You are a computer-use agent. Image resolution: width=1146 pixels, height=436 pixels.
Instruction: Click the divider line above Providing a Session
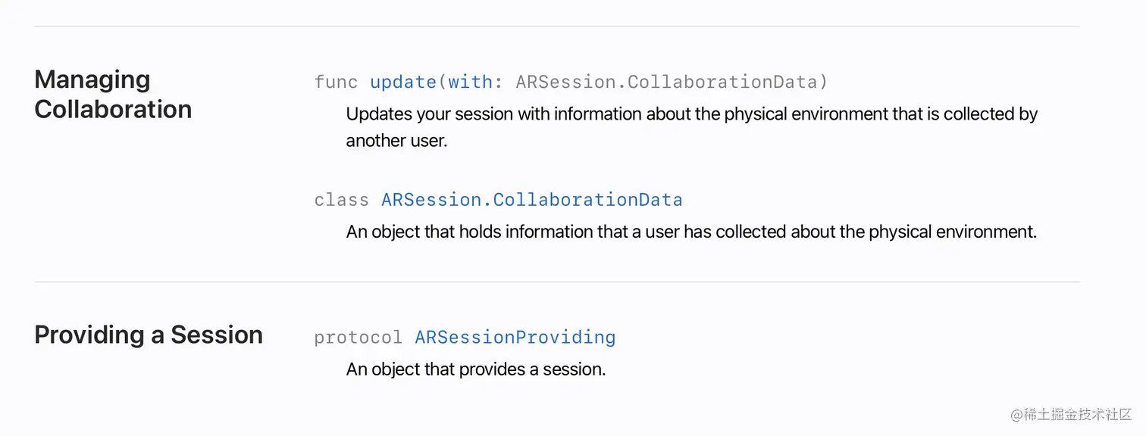[556, 282]
